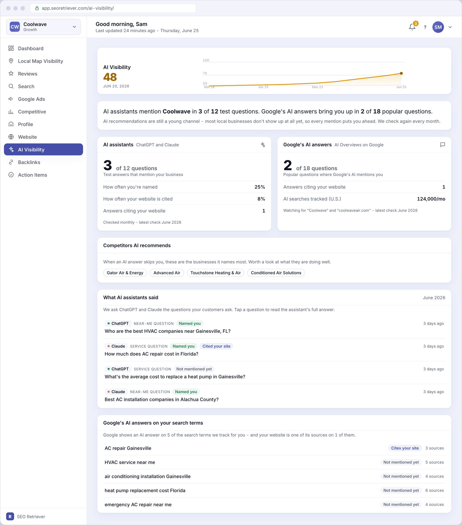Click the SEO Retriever R logo
The image size is (462, 525).
(x=10, y=516)
